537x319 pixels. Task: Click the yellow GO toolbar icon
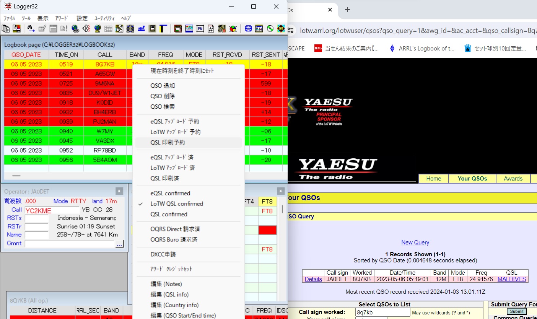[281, 28]
